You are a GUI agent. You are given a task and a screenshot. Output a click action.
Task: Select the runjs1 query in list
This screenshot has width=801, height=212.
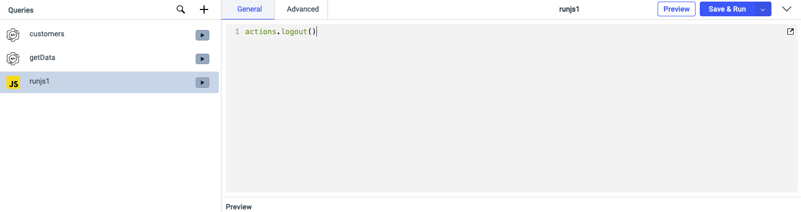(x=40, y=81)
